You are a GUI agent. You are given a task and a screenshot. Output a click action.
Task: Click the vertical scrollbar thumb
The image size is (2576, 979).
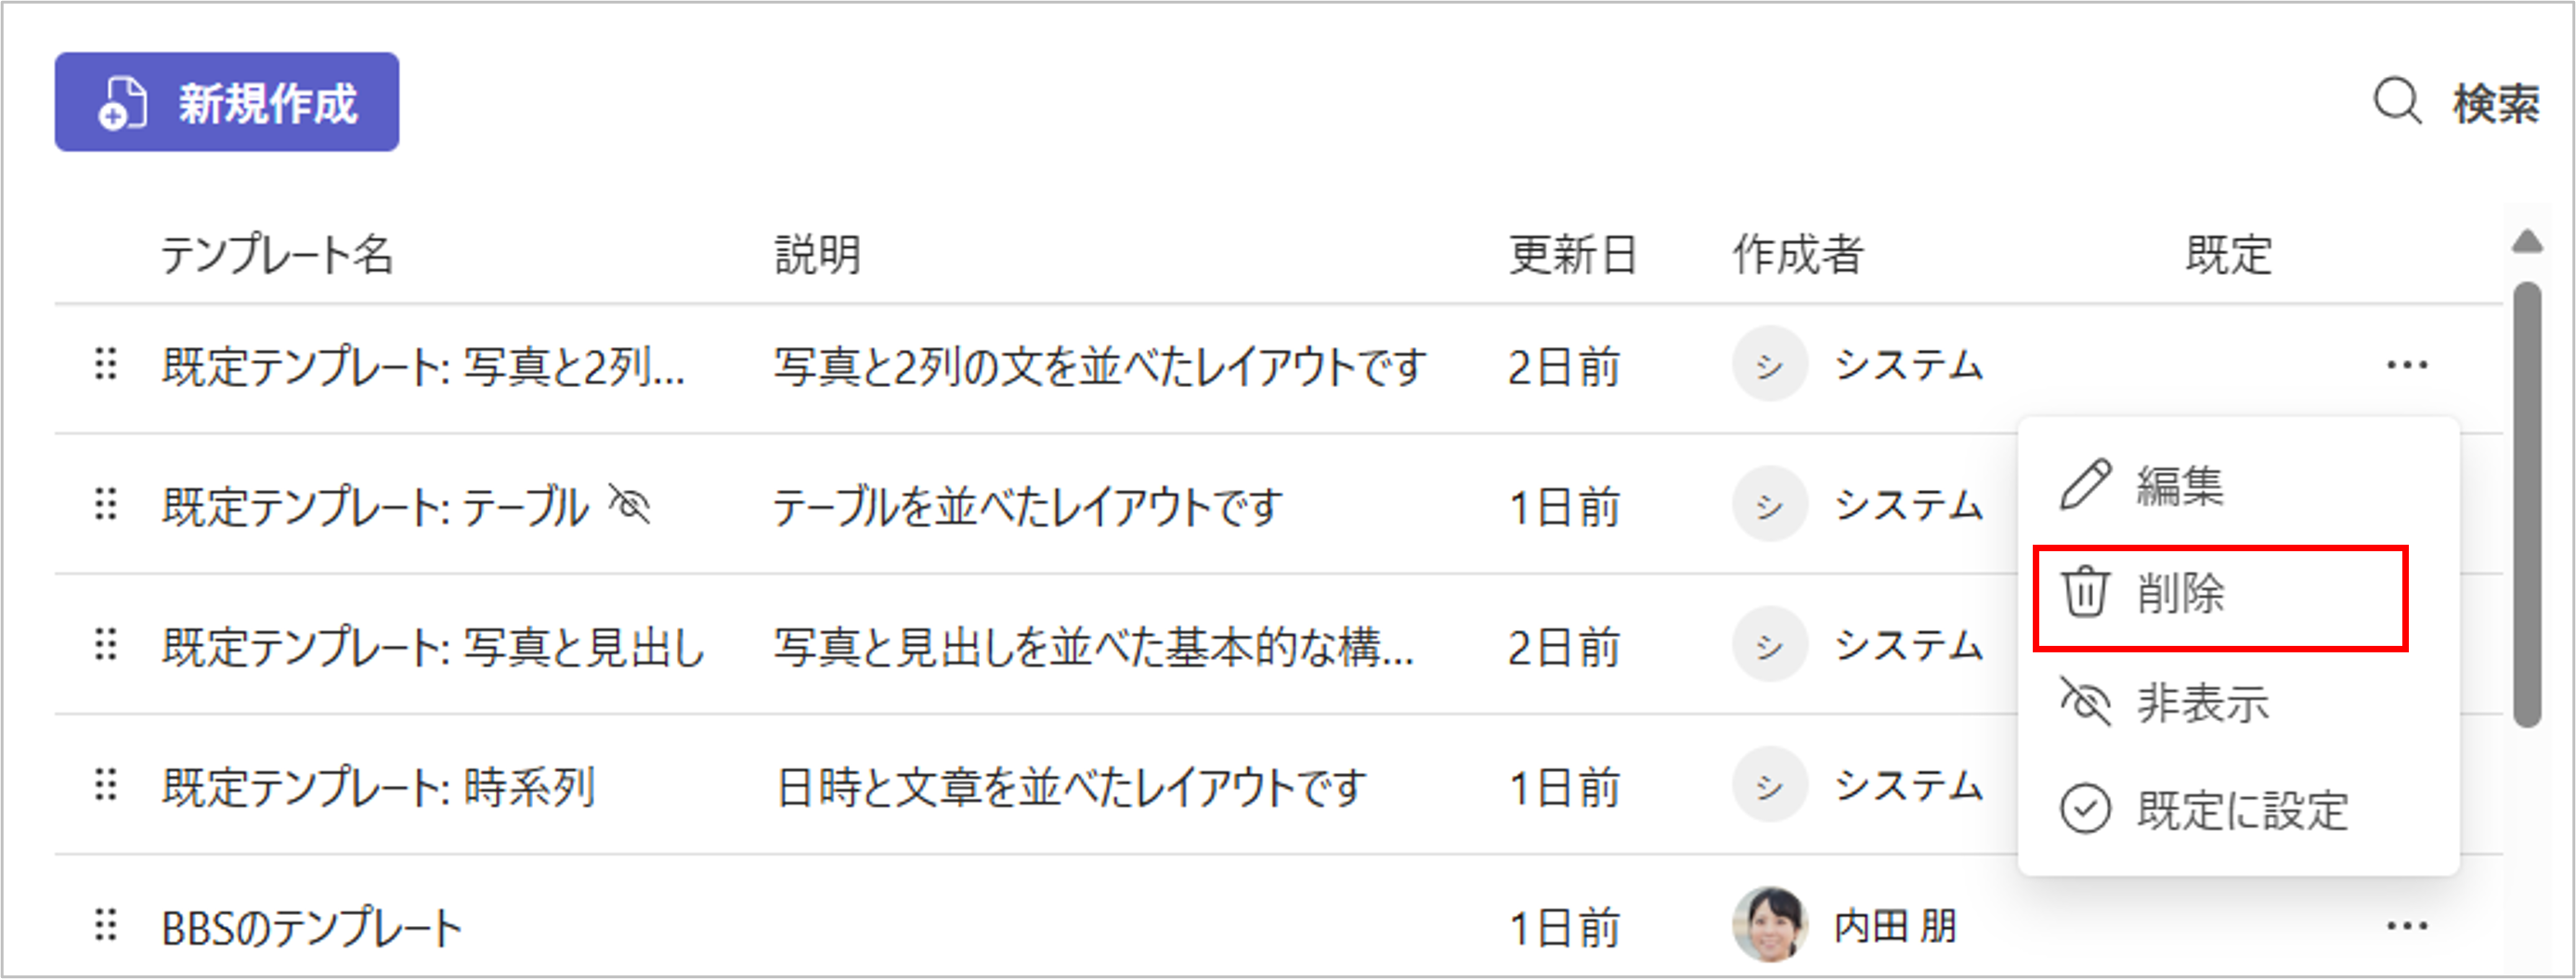pyautogui.click(x=2527, y=505)
